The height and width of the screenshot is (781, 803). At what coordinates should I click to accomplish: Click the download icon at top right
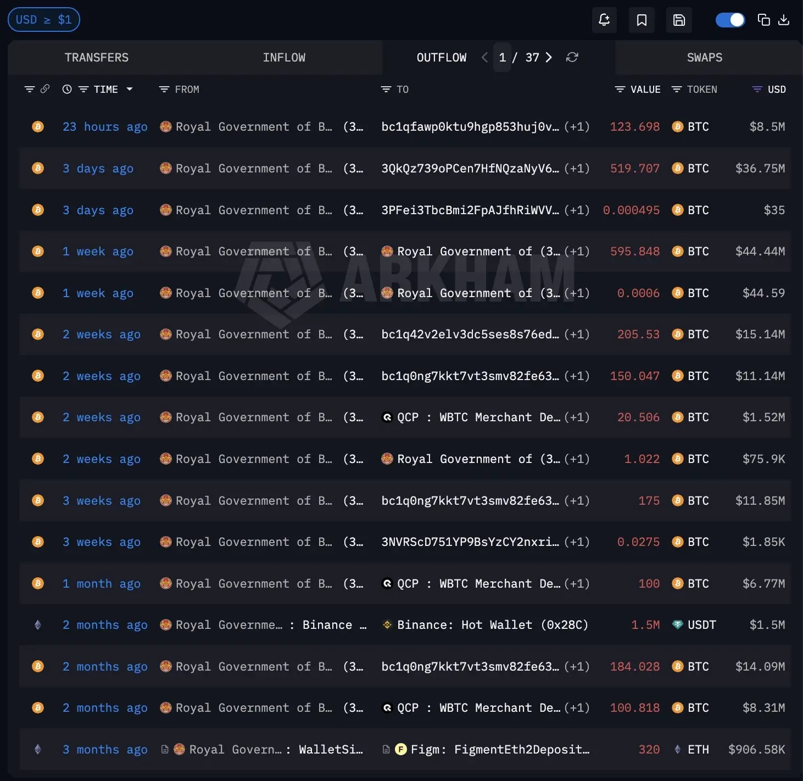coord(784,20)
